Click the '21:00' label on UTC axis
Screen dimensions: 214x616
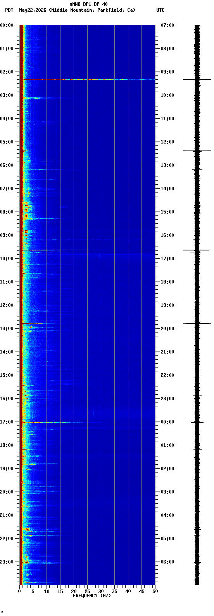[167, 352]
